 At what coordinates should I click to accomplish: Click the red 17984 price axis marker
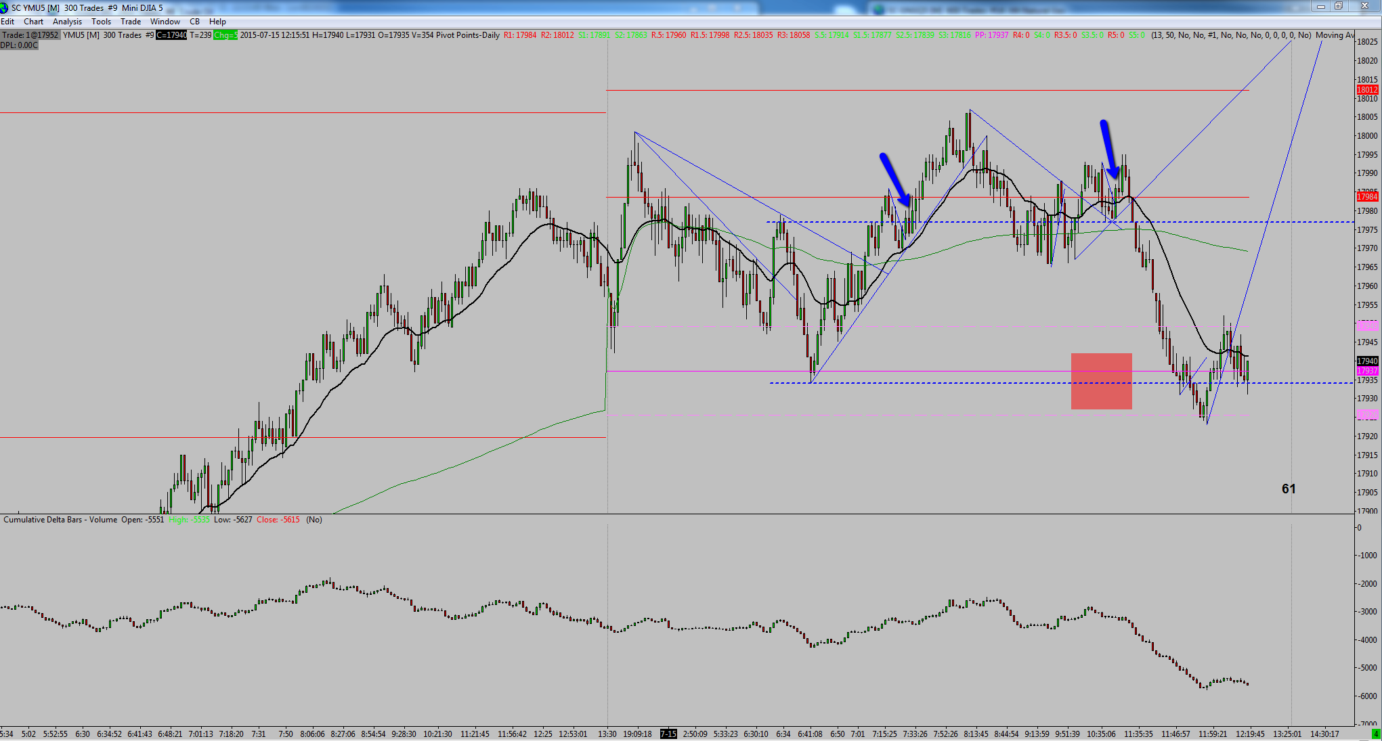click(x=1367, y=197)
